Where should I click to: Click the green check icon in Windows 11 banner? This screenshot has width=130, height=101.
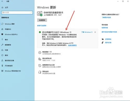coord(40,32)
